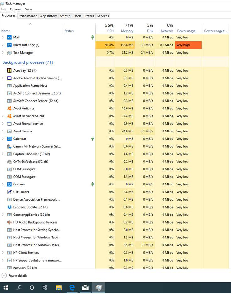
Task: Sort by the Memory column header
Action: [125, 28]
